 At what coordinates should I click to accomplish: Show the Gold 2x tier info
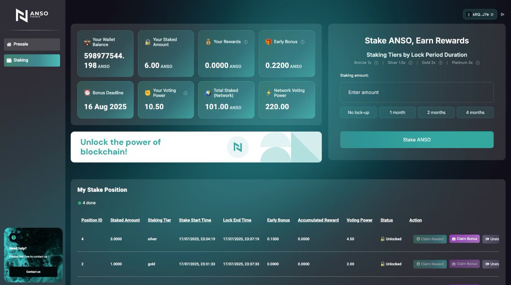[x=440, y=63]
